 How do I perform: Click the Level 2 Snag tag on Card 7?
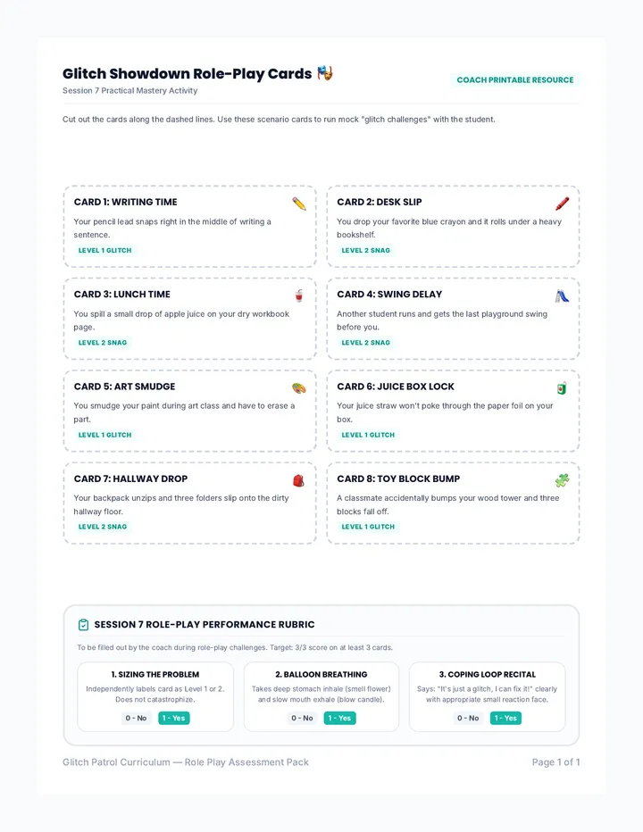[103, 527]
